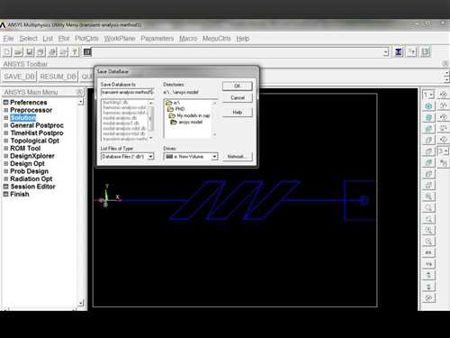Click the Fit View magnifier icon

[428, 196]
